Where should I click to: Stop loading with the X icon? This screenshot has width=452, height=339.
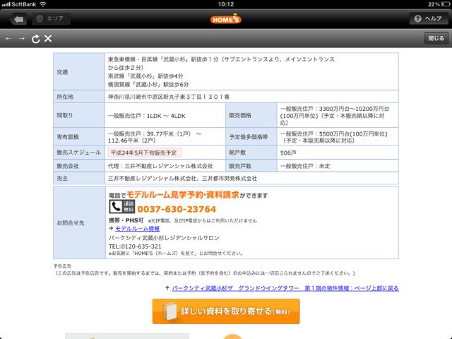tap(48, 38)
